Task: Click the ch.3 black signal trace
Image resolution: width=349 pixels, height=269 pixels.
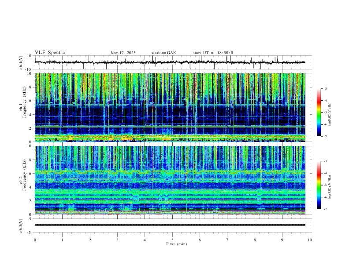Action: click(x=170, y=225)
